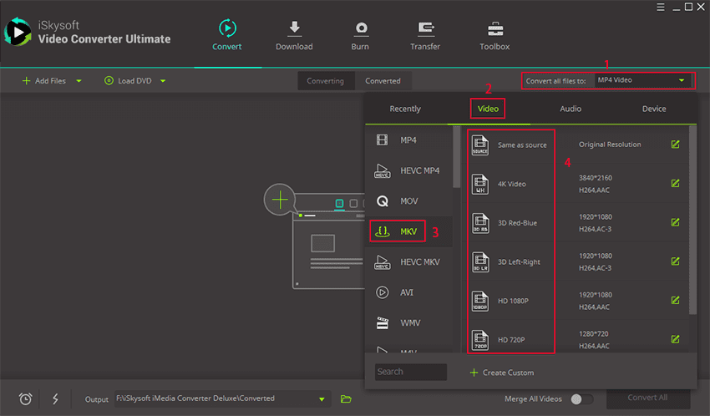Viewport: 710px width, 416px height.
Task: Open the Download section icon
Action: [x=294, y=29]
